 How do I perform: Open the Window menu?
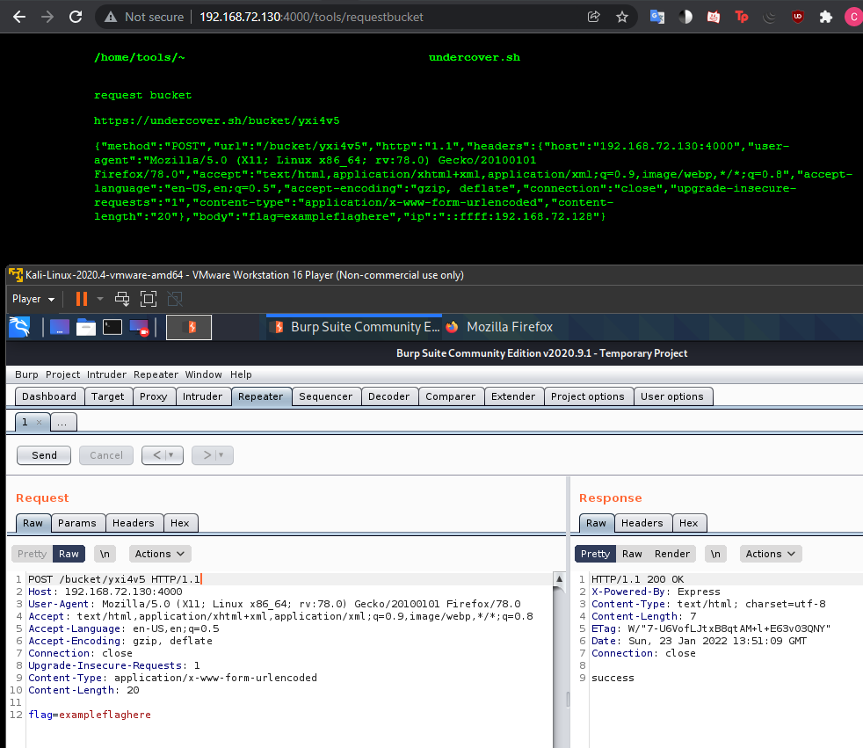coord(203,374)
